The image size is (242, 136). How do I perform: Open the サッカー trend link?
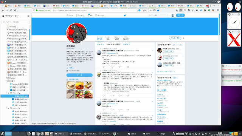click(160, 110)
